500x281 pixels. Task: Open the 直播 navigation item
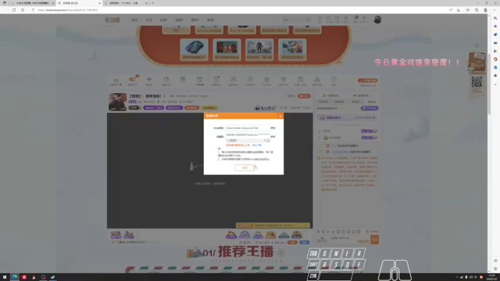pyautogui.click(x=149, y=20)
